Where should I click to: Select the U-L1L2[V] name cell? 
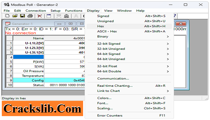(28, 43)
